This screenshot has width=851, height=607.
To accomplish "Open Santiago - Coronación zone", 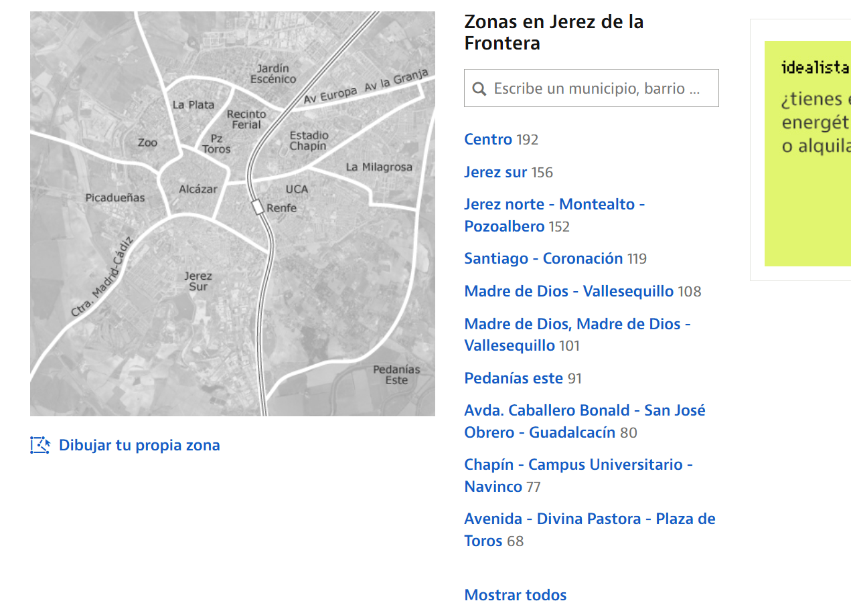I will click(543, 258).
